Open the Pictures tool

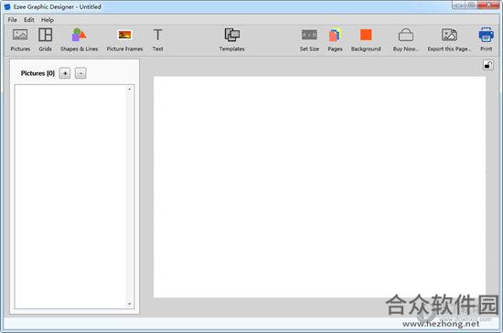(x=20, y=39)
